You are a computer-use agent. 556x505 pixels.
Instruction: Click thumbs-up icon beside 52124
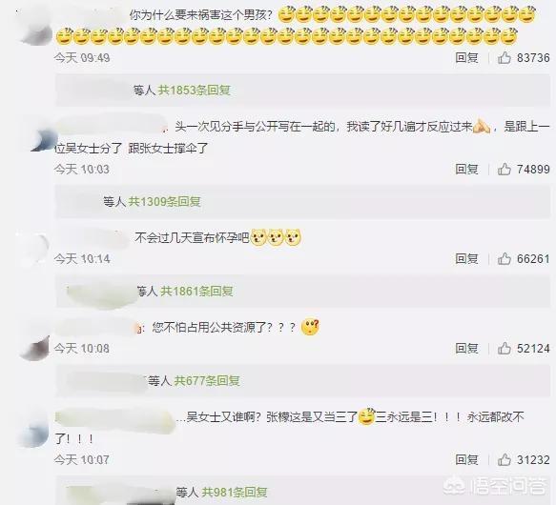[504, 349]
